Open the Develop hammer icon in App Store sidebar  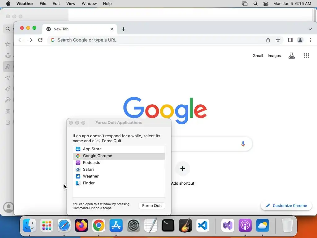coord(8,100)
